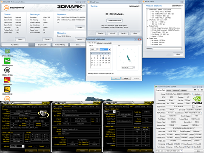Open the GPU-Z desktop shortcut icon

(7, 51)
